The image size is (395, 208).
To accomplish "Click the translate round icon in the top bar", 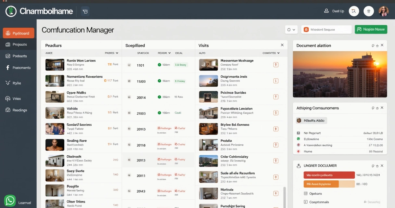I will coord(354,11).
